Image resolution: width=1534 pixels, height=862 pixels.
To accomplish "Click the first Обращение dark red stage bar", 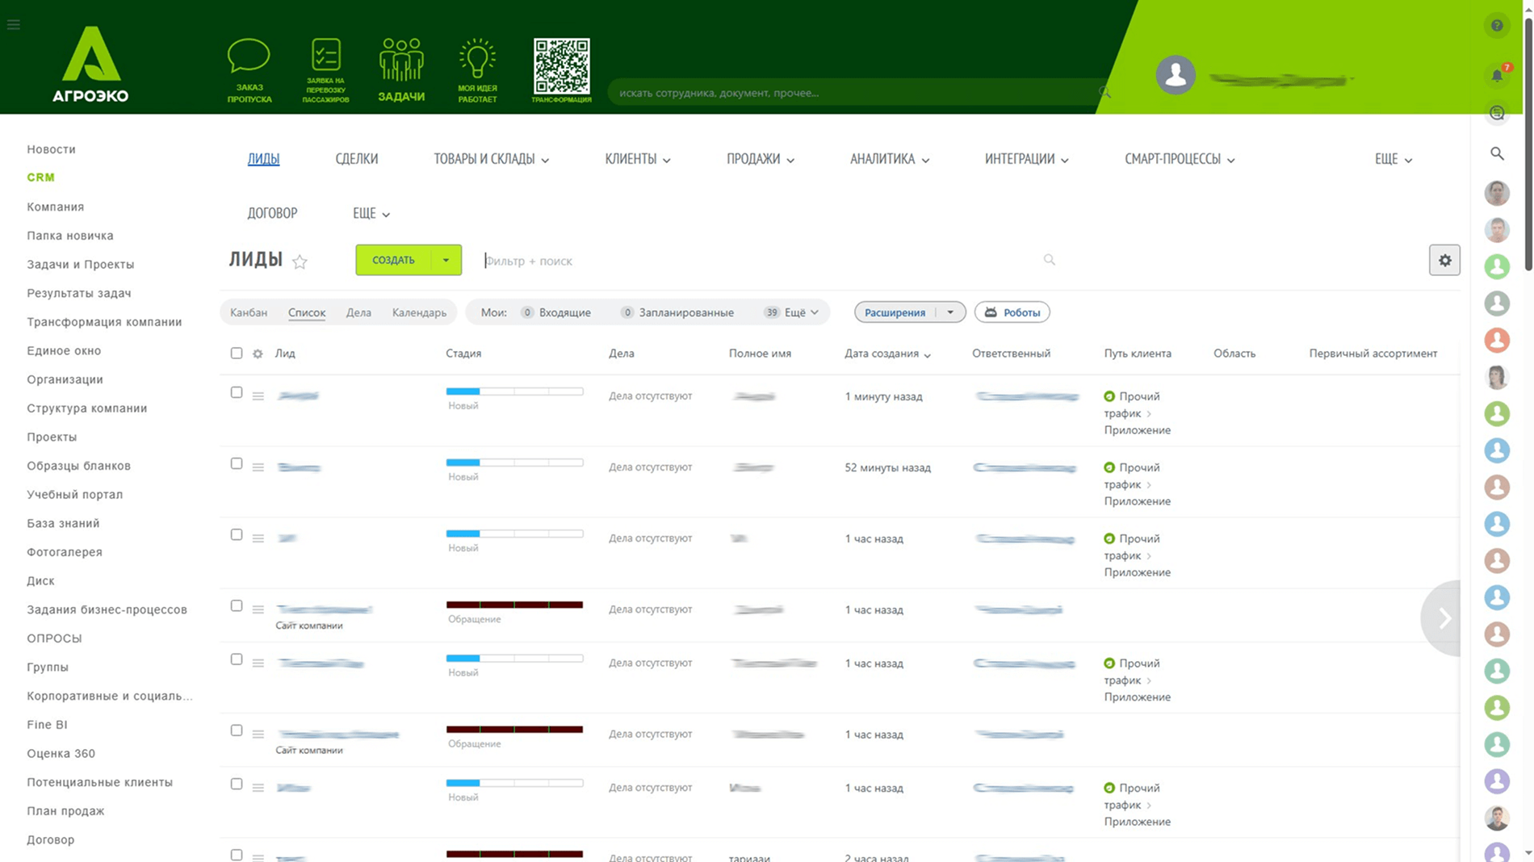I will pos(514,605).
